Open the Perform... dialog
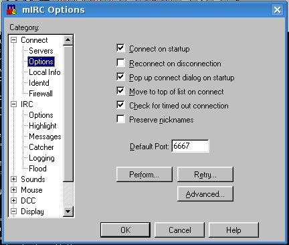 (144, 174)
